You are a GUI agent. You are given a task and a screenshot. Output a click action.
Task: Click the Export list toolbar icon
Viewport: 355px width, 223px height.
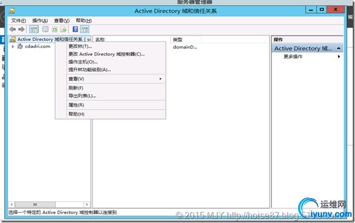click(63, 29)
